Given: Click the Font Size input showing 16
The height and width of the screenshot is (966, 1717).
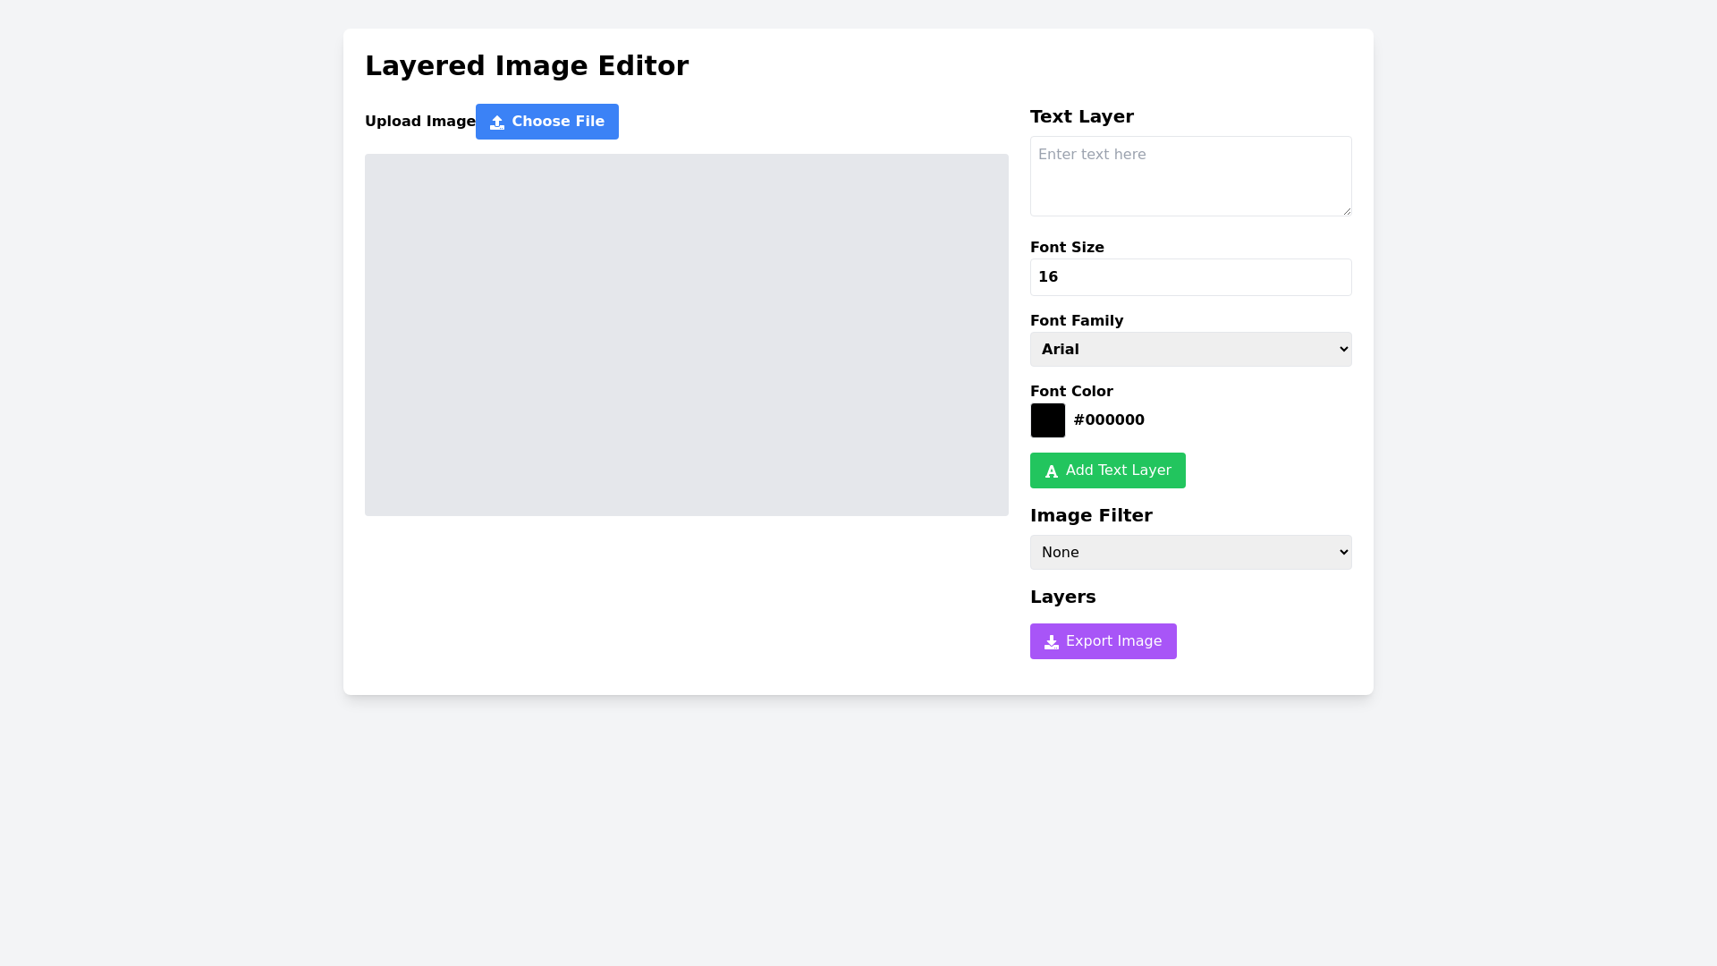Looking at the screenshot, I should coord(1190,277).
